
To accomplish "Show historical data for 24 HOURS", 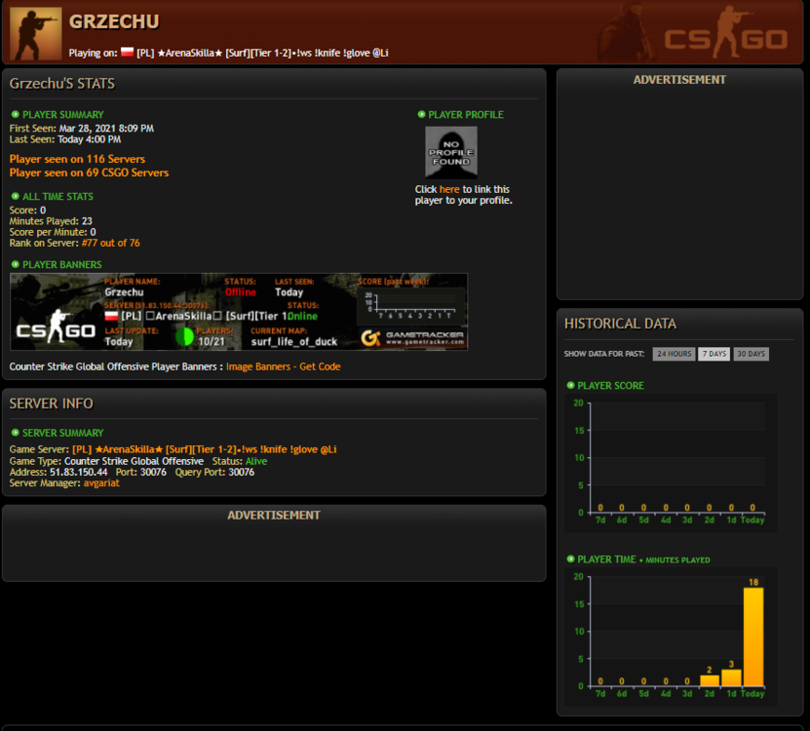I will pos(674,354).
